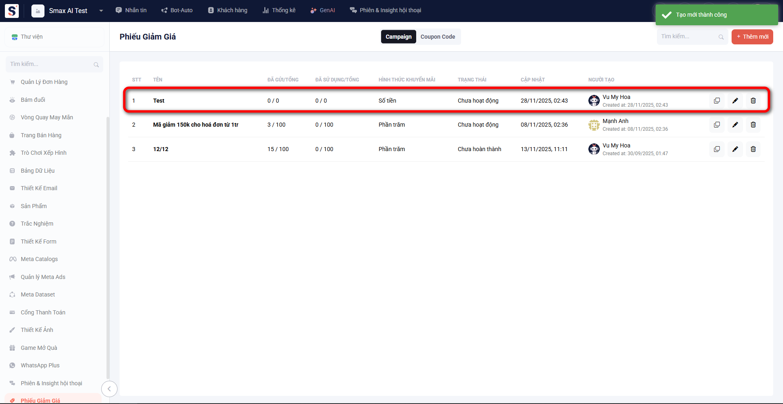Click the Smax logo icon
The height and width of the screenshot is (404, 783).
tap(12, 11)
